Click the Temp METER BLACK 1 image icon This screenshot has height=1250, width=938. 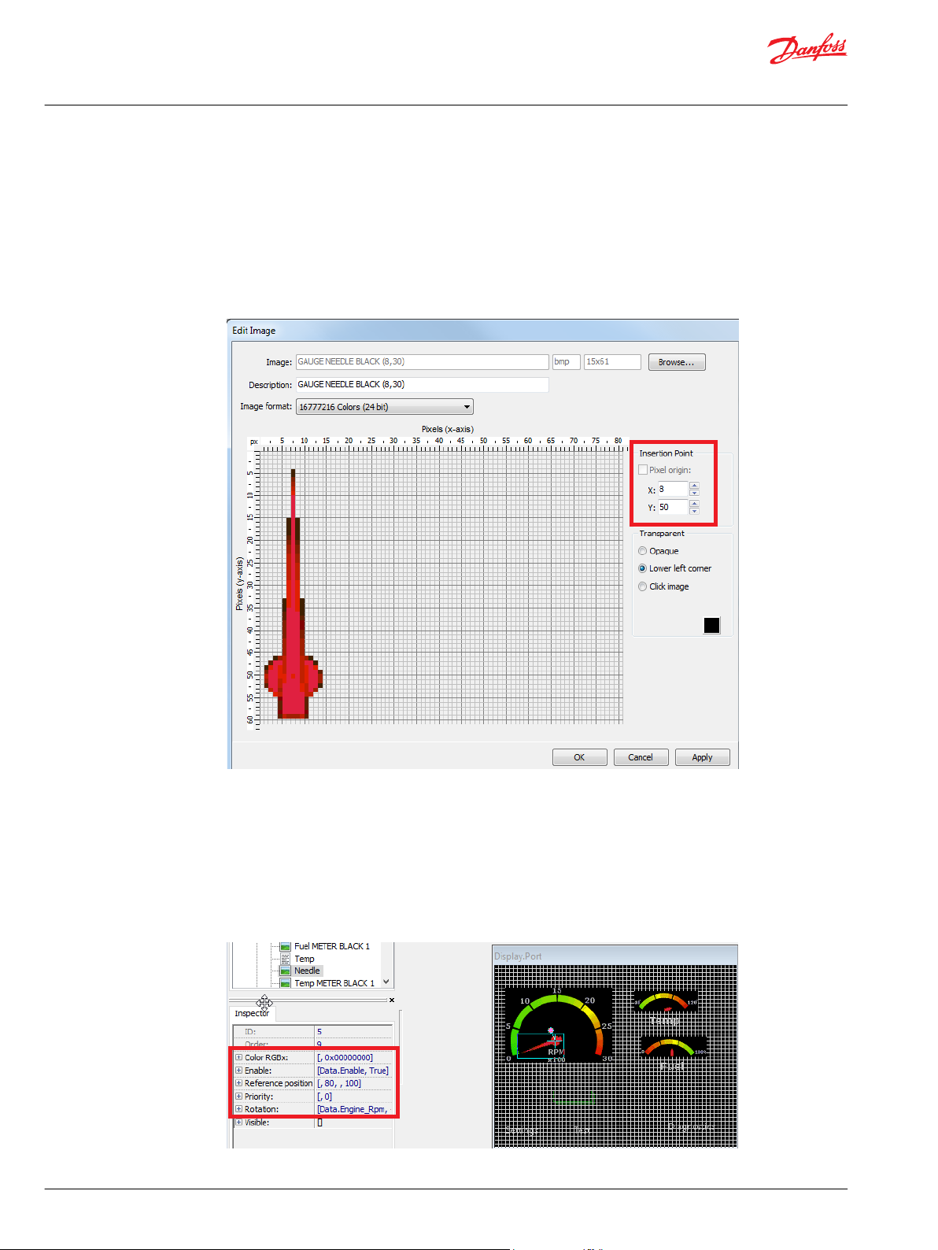[286, 983]
